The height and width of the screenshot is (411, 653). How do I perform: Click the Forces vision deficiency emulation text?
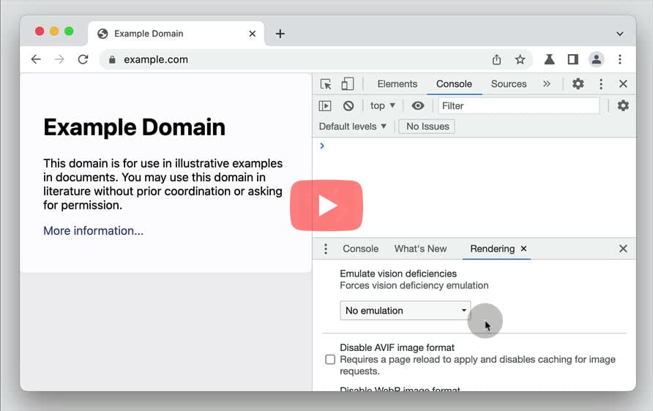[x=414, y=285]
